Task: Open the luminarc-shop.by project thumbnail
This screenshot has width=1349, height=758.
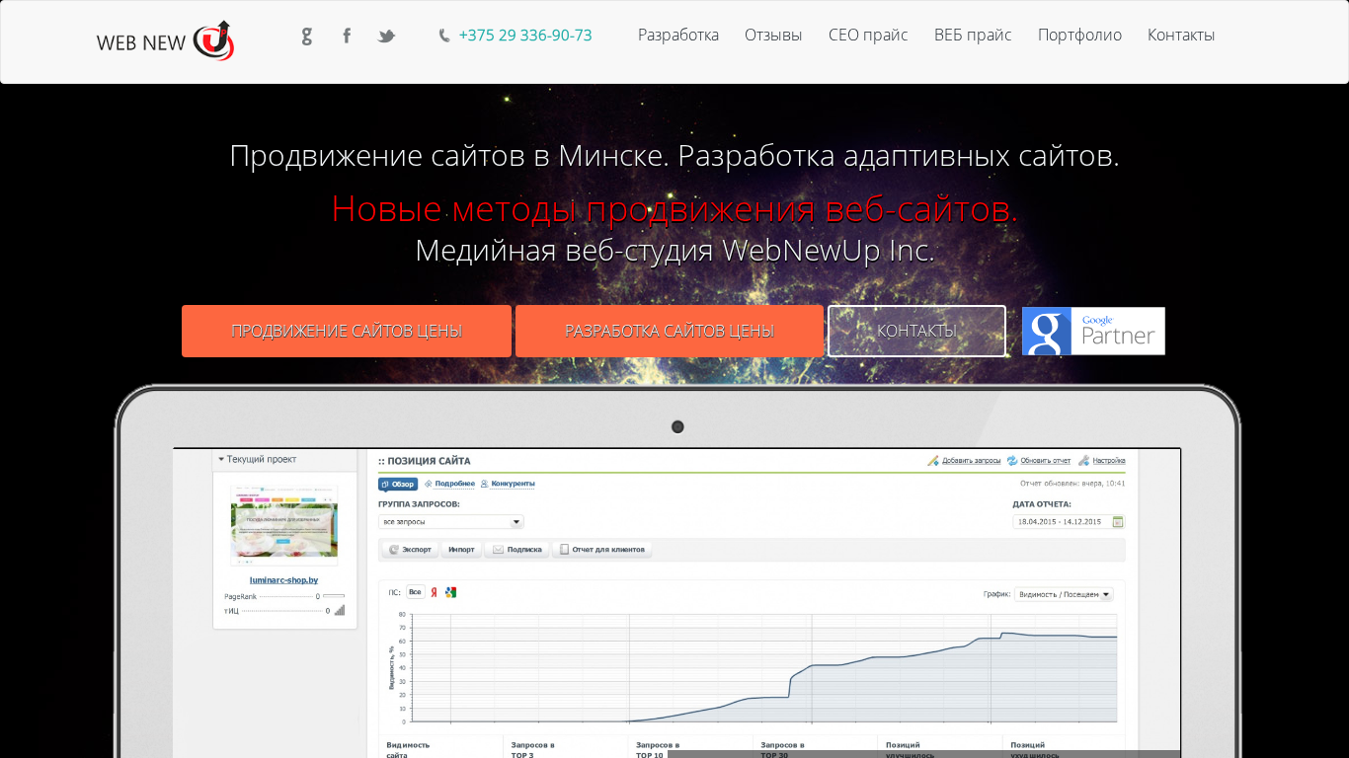Action: [283, 525]
